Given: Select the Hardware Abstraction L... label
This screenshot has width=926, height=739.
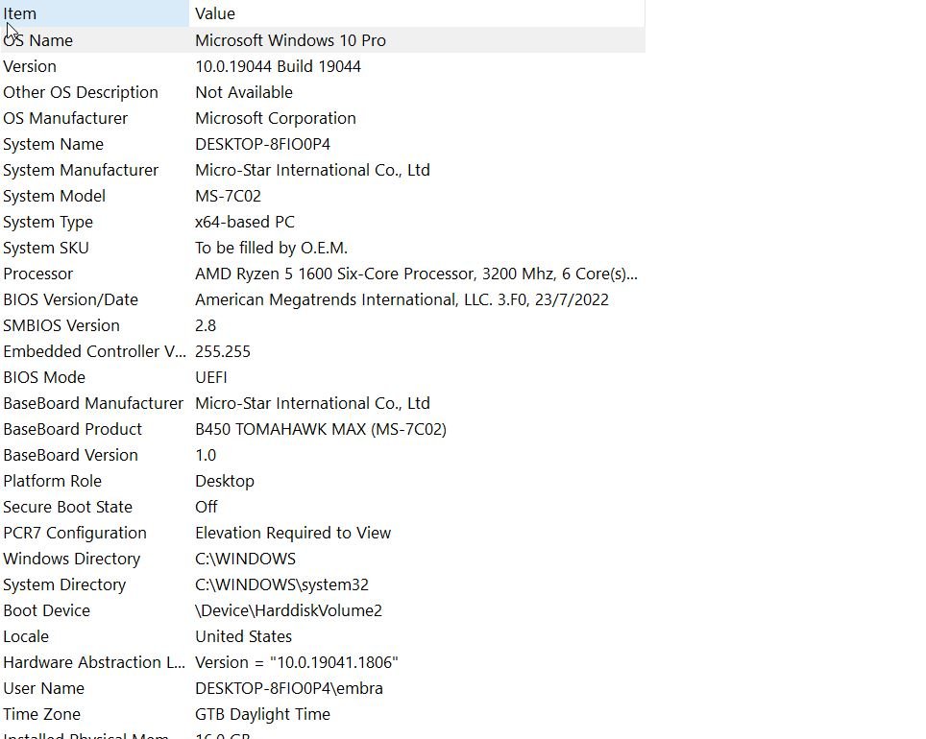Looking at the screenshot, I should [94, 663].
